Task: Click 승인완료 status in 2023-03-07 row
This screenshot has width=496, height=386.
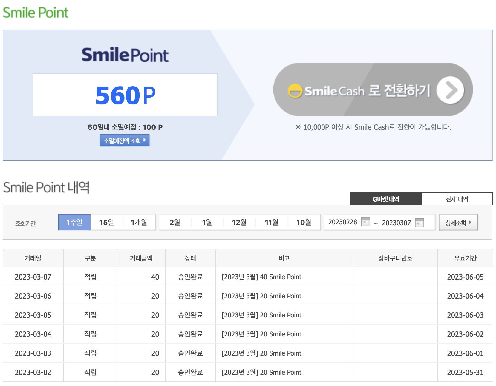Action: coord(190,277)
